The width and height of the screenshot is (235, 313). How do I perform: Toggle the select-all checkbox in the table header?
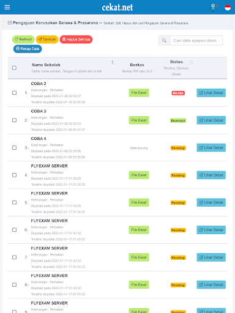pyautogui.click(x=14, y=68)
